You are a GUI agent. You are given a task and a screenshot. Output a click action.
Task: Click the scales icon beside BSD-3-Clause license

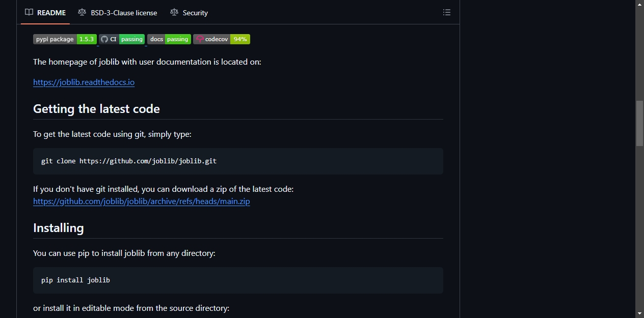tap(82, 12)
